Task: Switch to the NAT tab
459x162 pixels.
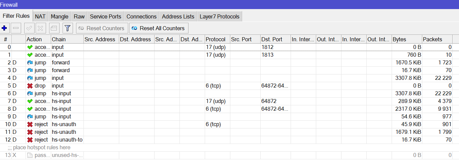Action: [40, 16]
